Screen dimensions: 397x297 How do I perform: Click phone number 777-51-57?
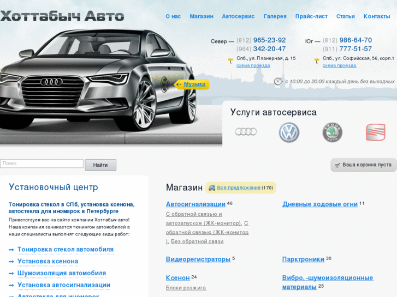coord(355,49)
